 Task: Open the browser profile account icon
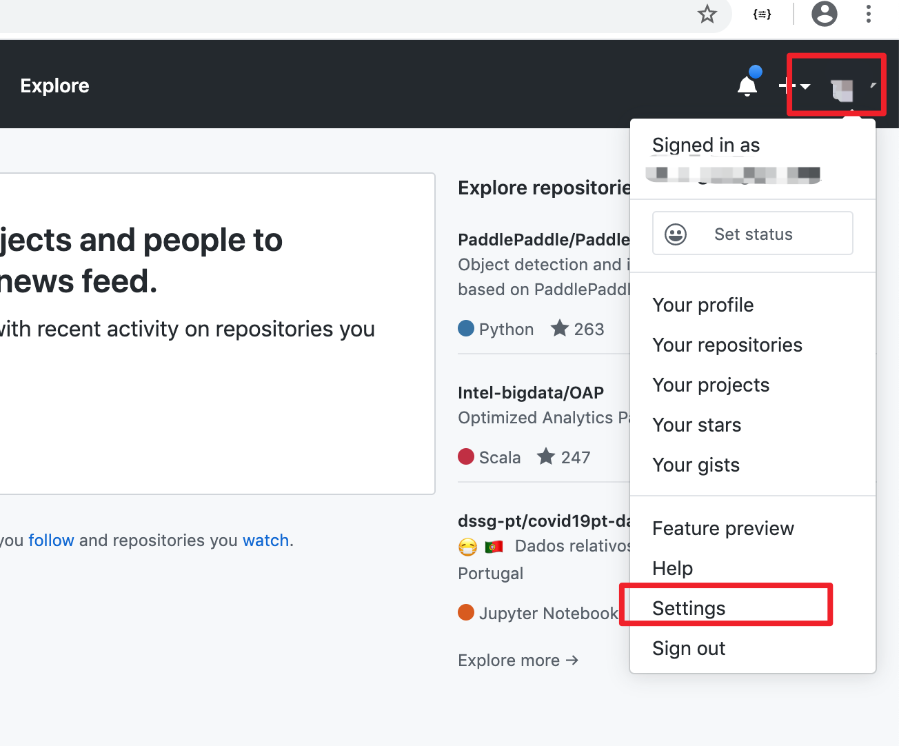[824, 14]
